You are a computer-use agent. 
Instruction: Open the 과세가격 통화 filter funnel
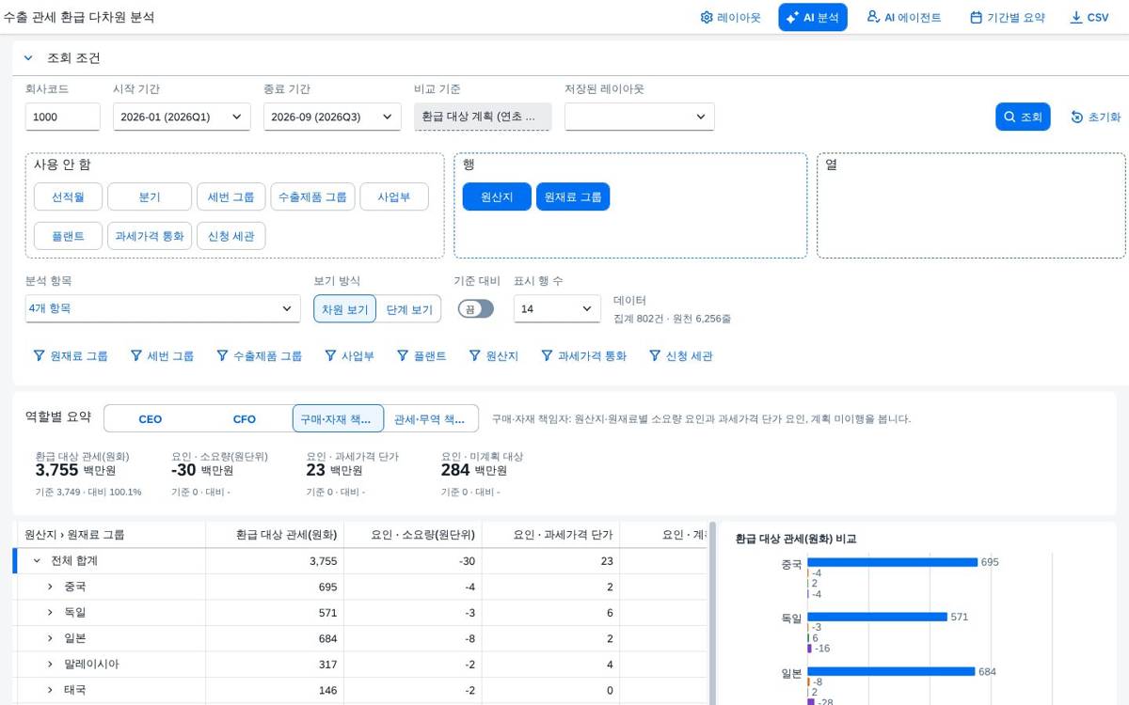583,356
